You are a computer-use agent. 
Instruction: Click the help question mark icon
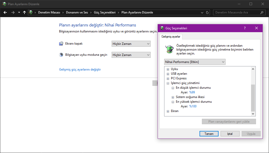tap(245, 28)
